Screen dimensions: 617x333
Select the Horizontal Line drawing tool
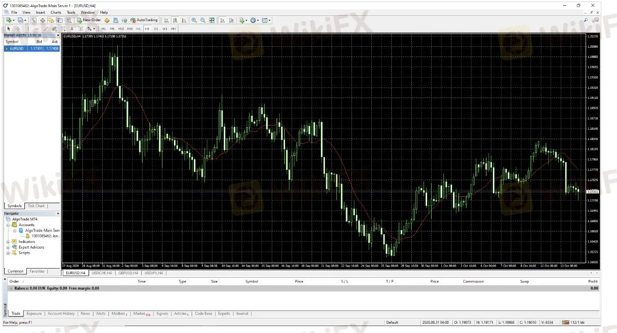pos(37,29)
